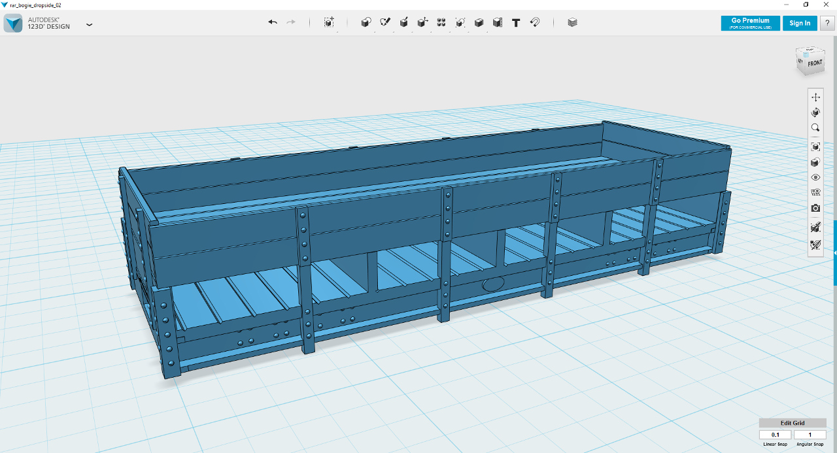Take a screenshot with camera icon

tap(815, 208)
